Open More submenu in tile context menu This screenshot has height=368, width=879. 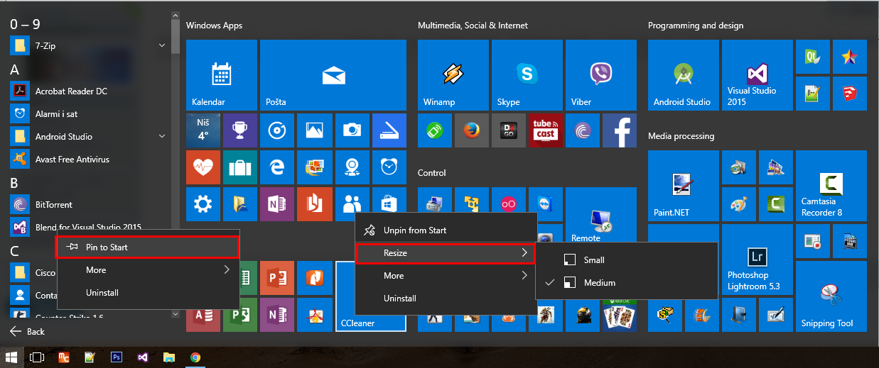click(446, 276)
